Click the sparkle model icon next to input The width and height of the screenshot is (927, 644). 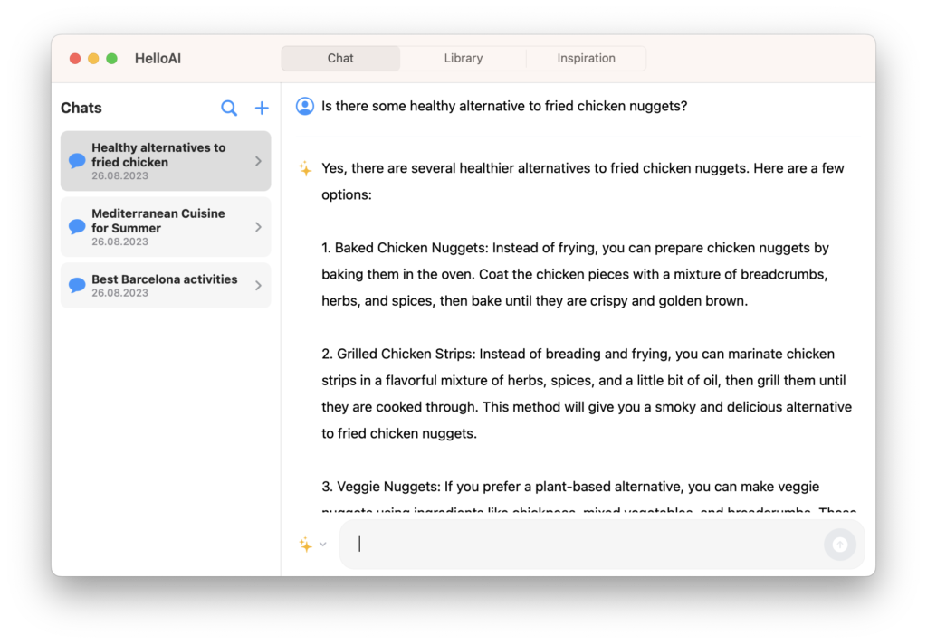[306, 545]
